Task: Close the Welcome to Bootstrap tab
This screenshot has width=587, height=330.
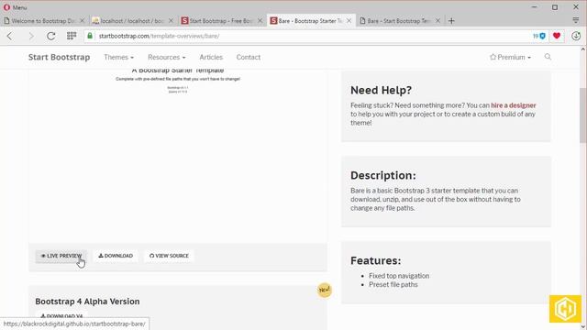Action: point(82,21)
